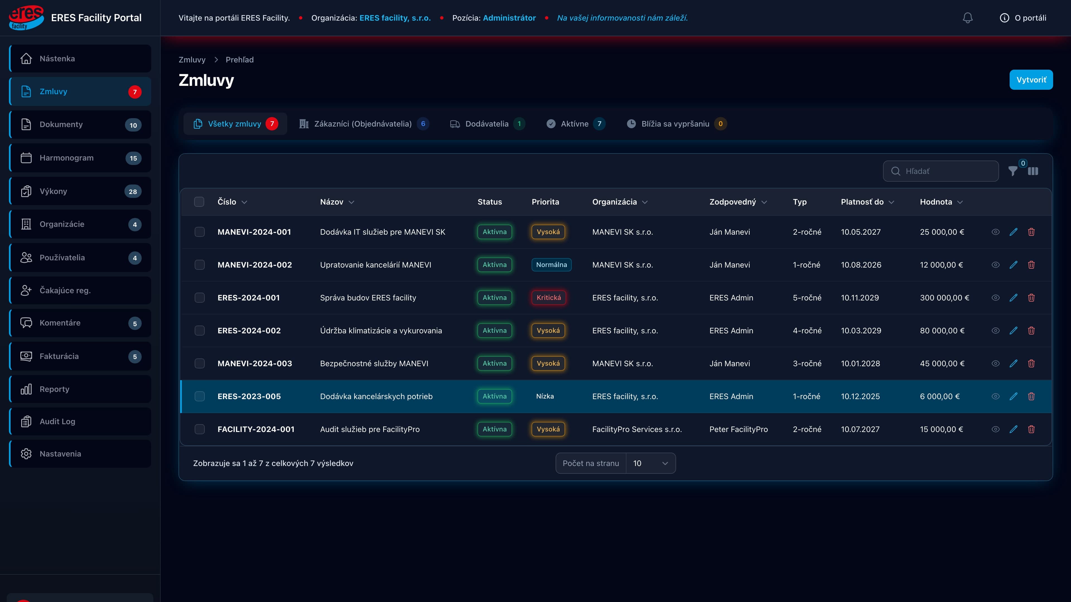View MANEVI-2024-003 with eye icon
The image size is (1071, 602).
click(x=995, y=363)
